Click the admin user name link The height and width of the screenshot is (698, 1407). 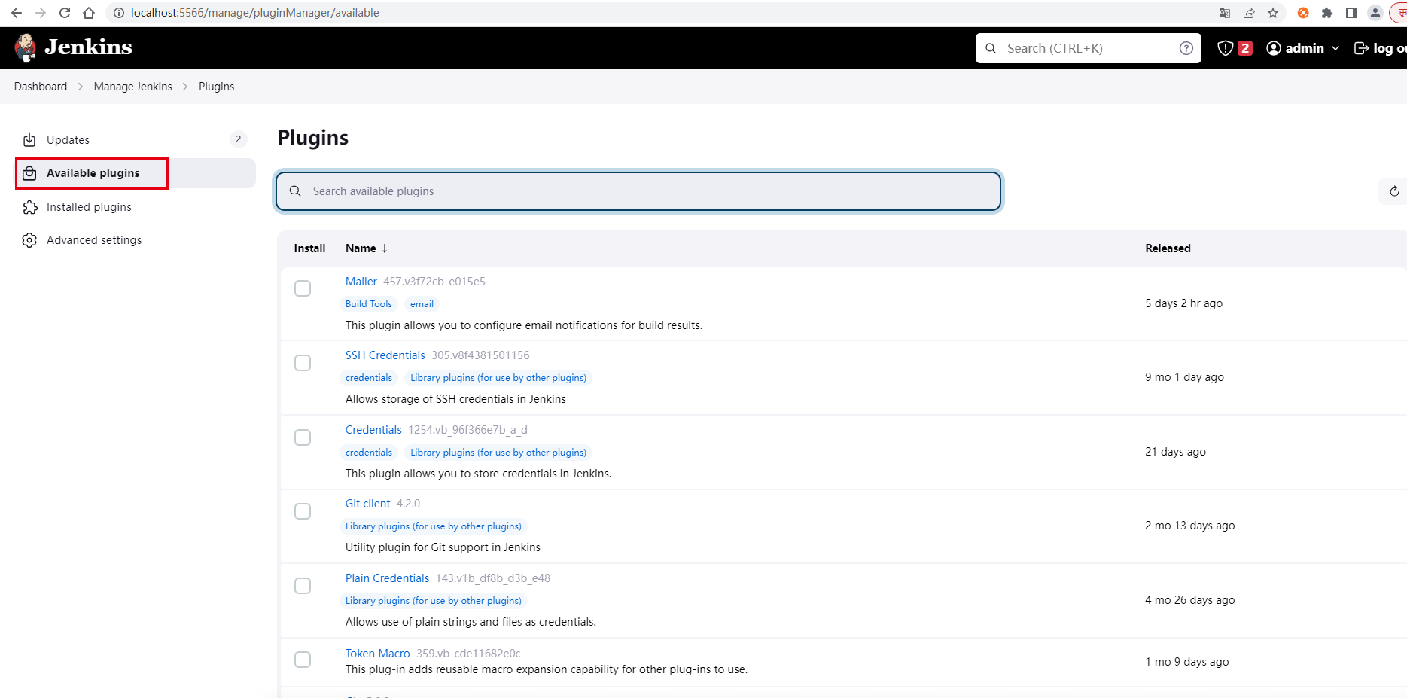click(1305, 48)
